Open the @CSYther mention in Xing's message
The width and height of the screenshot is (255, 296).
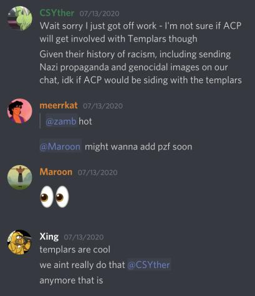(x=148, y=265)
